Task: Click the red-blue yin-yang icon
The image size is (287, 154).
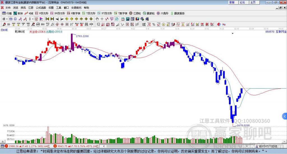Action: coord(219,24)
